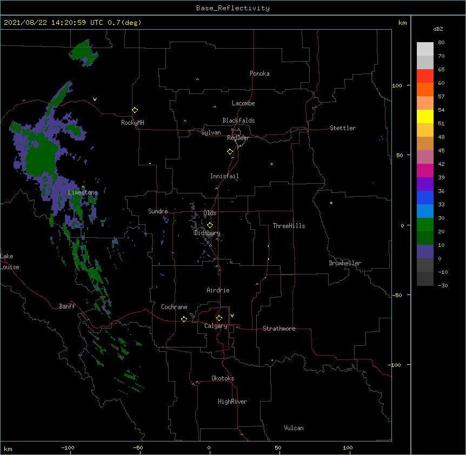Click the Blackfalds city label
Image resolution: width=466 pixels, height=455 pixels.
[x=238, y=121]
